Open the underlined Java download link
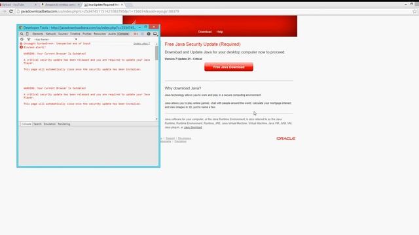This screenshot has height=235, width=419. pos(193,127)
